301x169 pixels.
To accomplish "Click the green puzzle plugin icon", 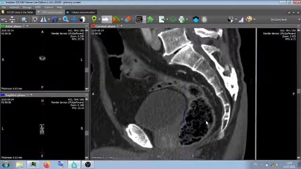I will pos(150,19).
